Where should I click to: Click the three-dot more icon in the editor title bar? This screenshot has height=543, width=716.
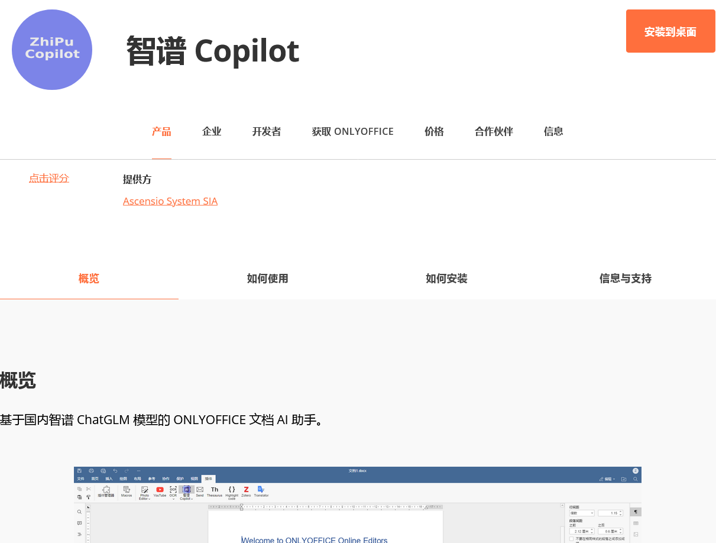[138, 471]
